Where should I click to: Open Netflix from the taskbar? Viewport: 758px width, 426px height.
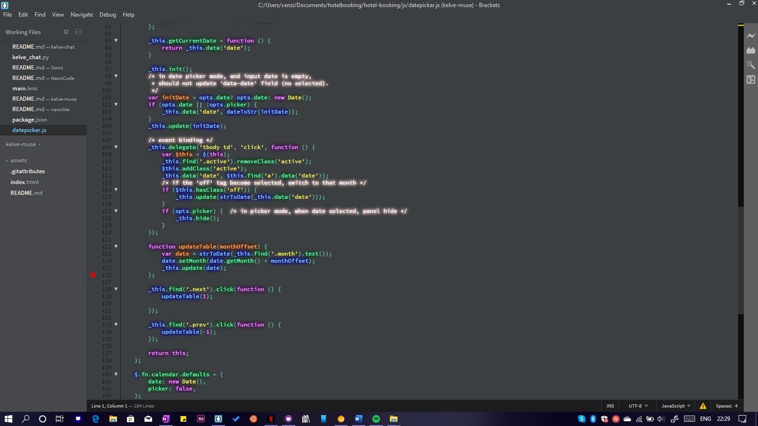pyautogui.click(x=271, y=419)
